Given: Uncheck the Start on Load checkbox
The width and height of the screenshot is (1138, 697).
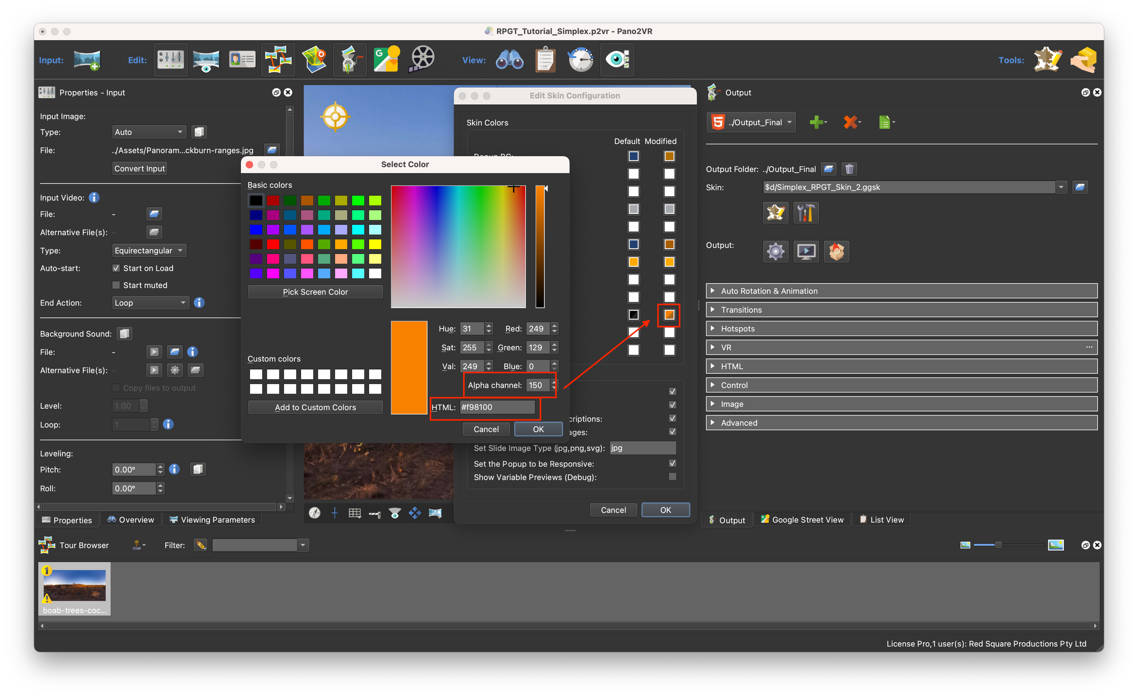Looking at the screenshot, I should tap(116, 268).
